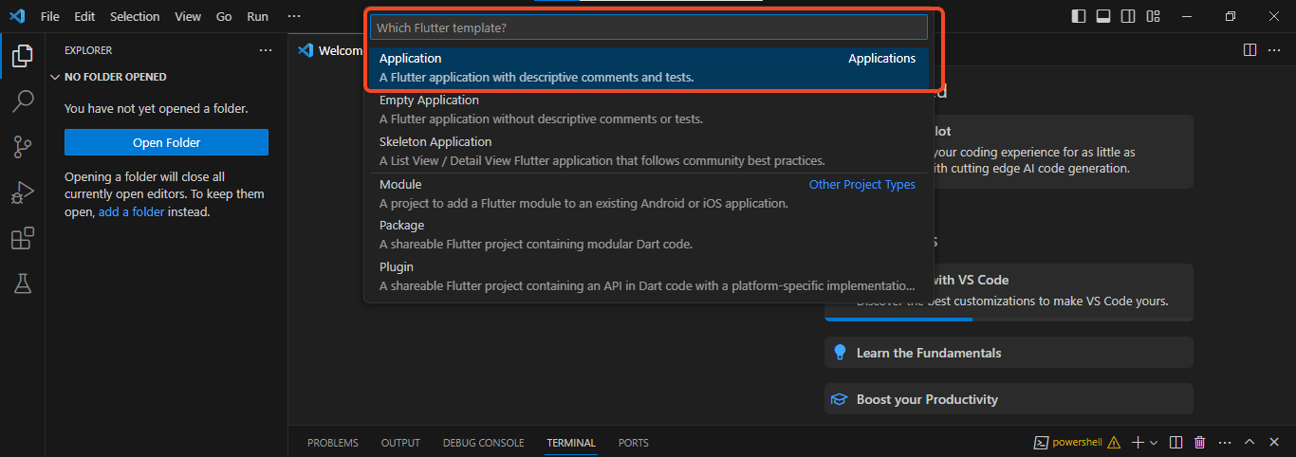1296x457 pixels.
Task: Split the terminal panel
Action: pyautogui.click(x=1176, y=443)
